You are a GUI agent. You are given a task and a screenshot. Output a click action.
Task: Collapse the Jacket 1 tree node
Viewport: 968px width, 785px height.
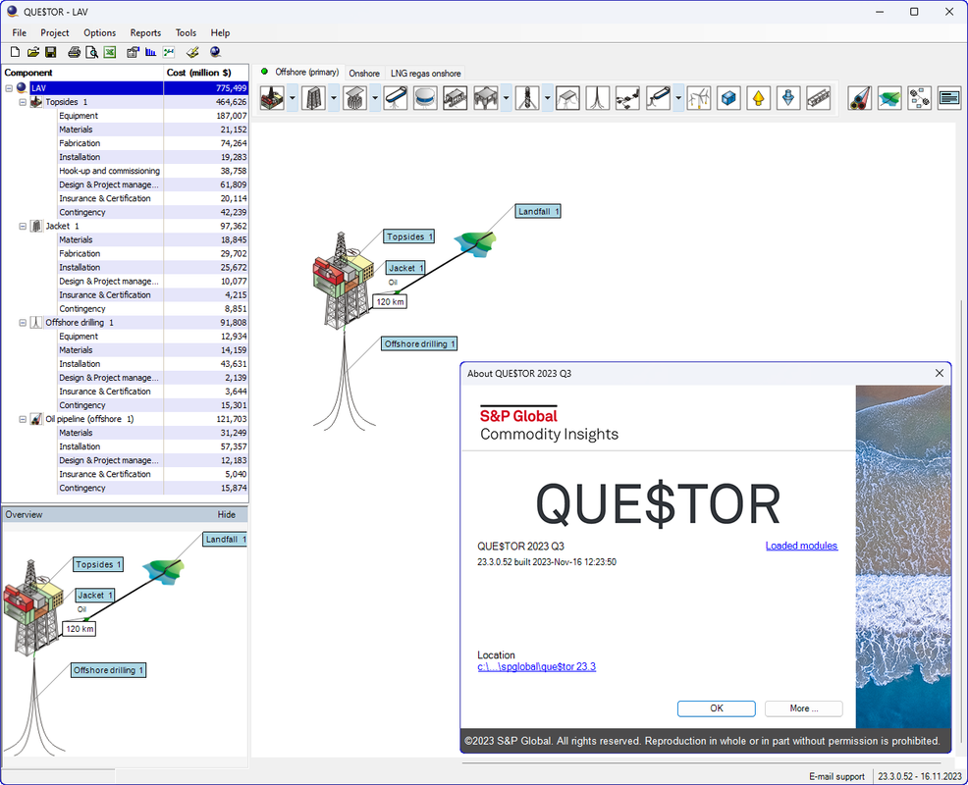pyautogui.click(x=23, y=226)
